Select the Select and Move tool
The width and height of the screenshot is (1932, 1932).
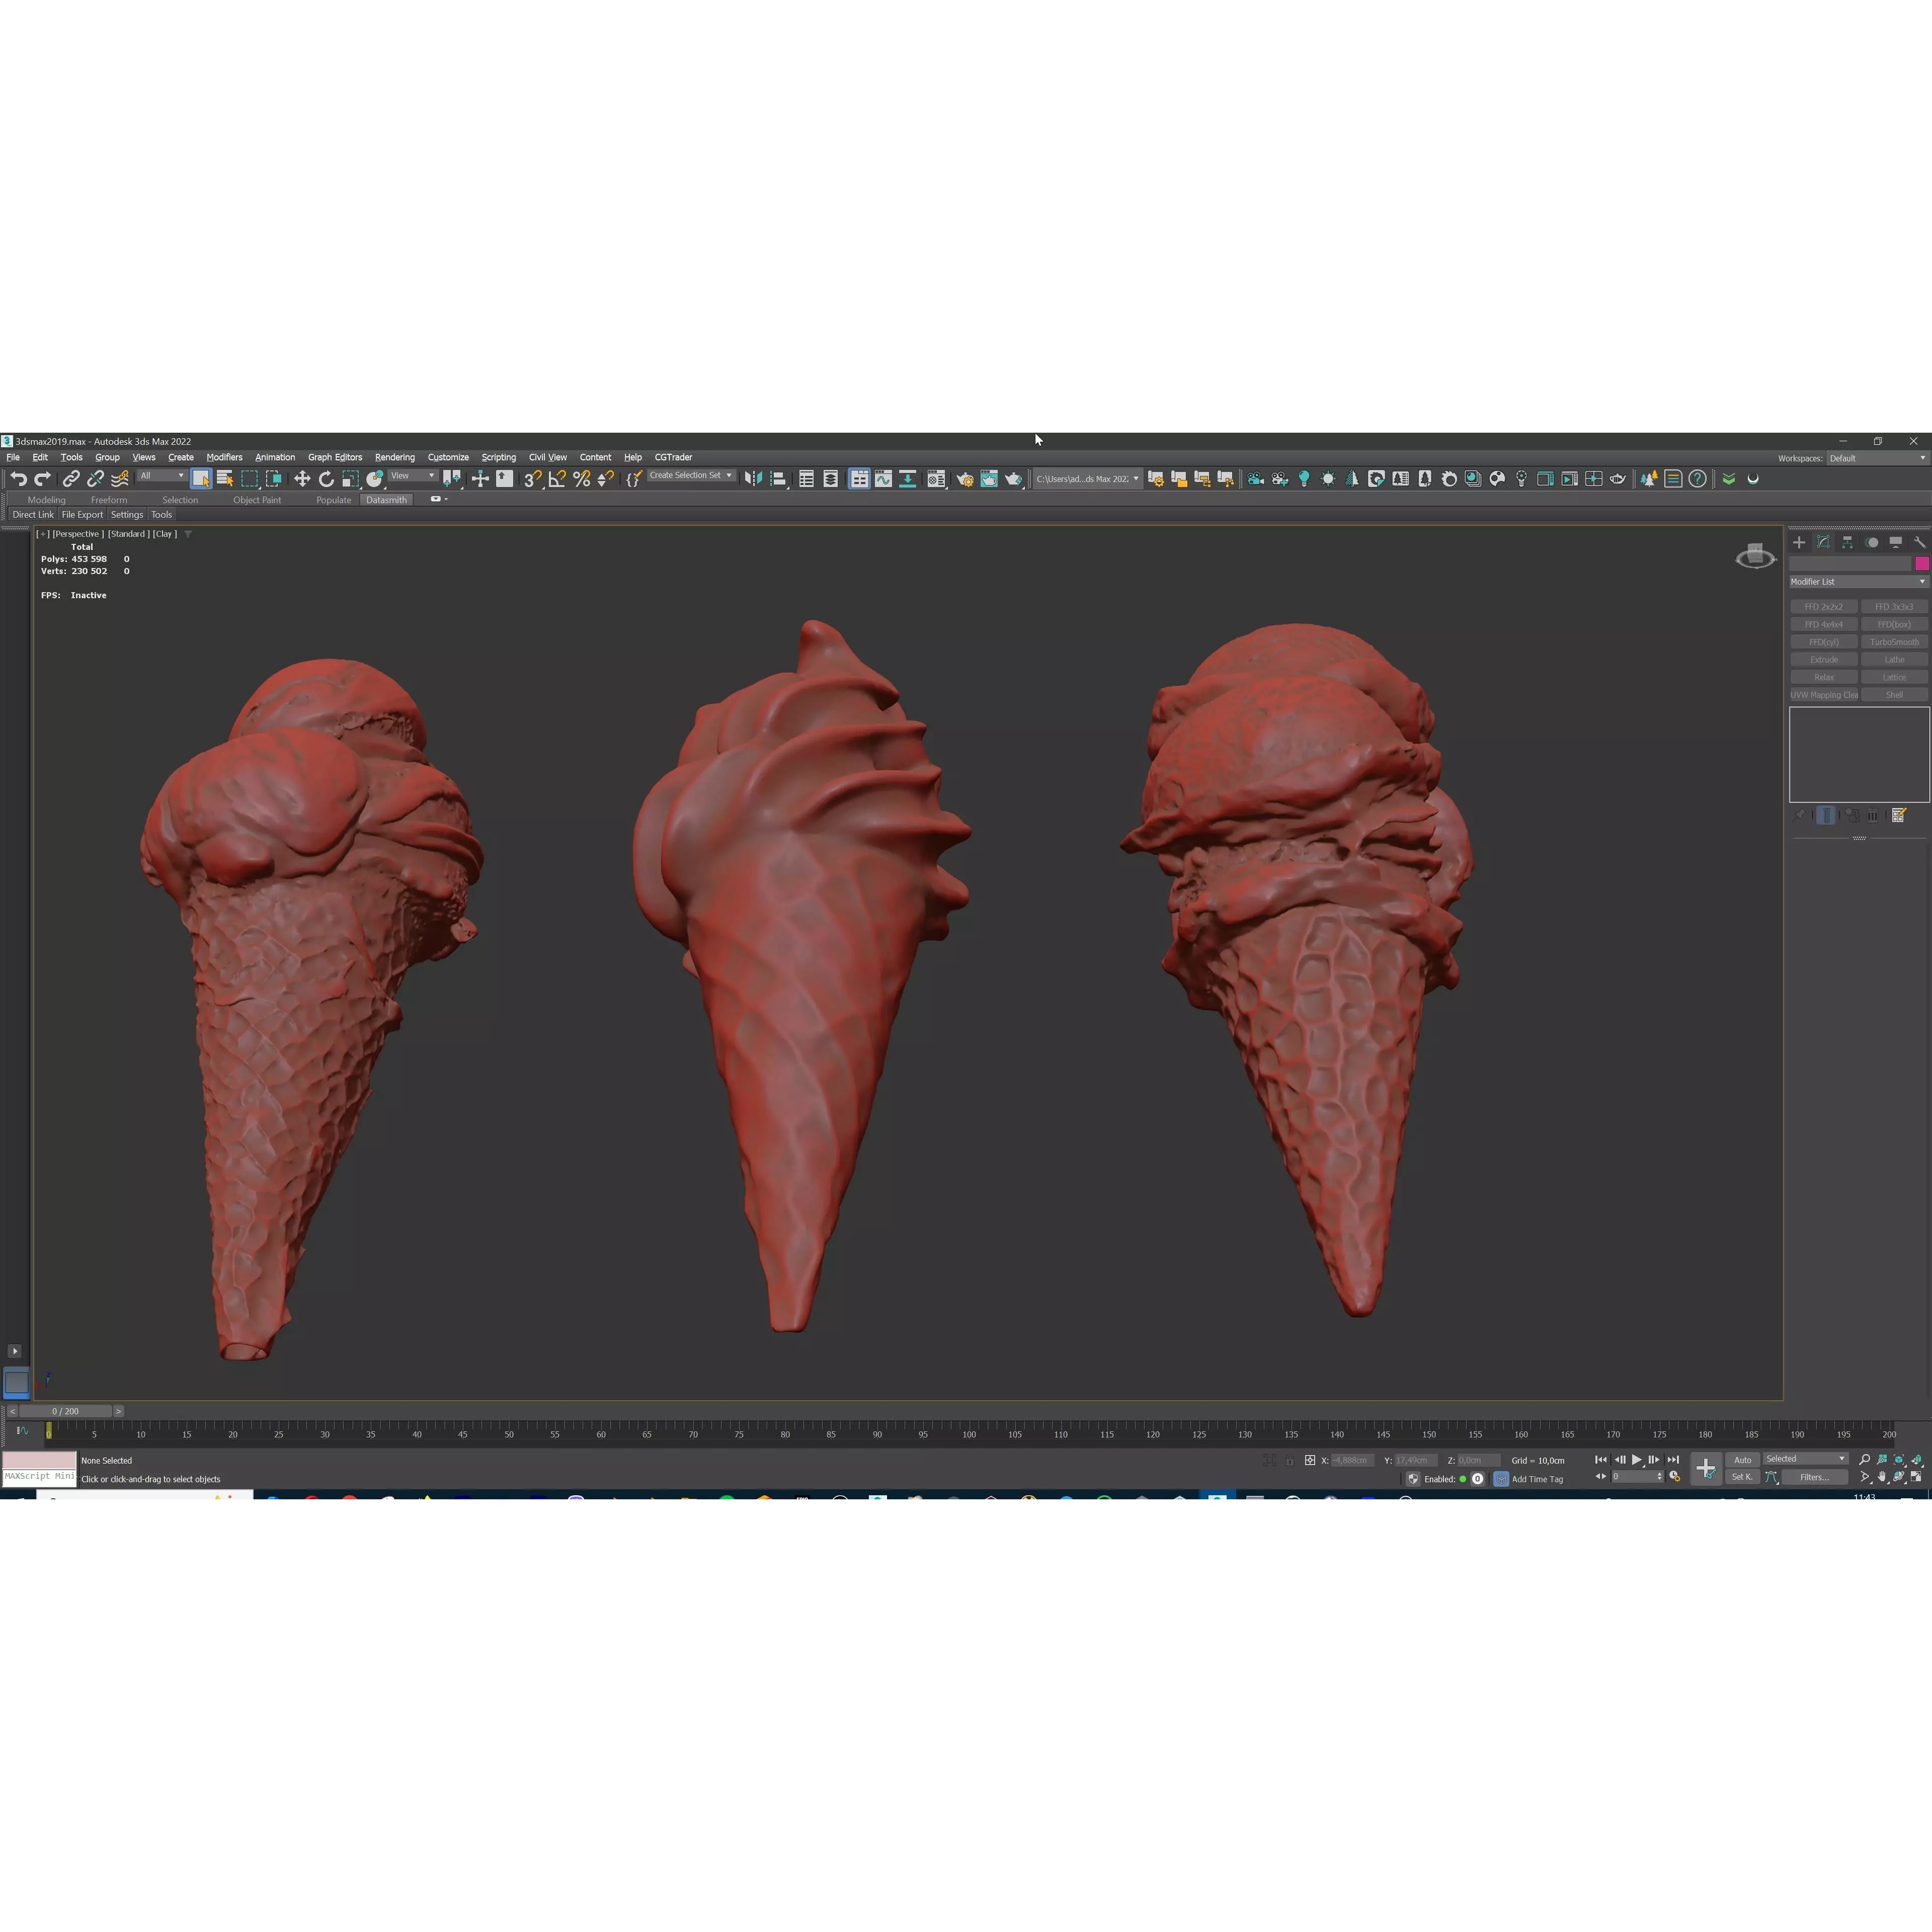tap(302, 478)
